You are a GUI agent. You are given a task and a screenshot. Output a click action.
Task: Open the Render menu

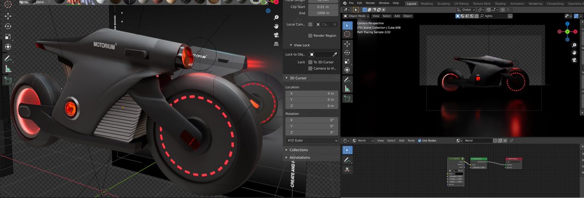[370, 3]
